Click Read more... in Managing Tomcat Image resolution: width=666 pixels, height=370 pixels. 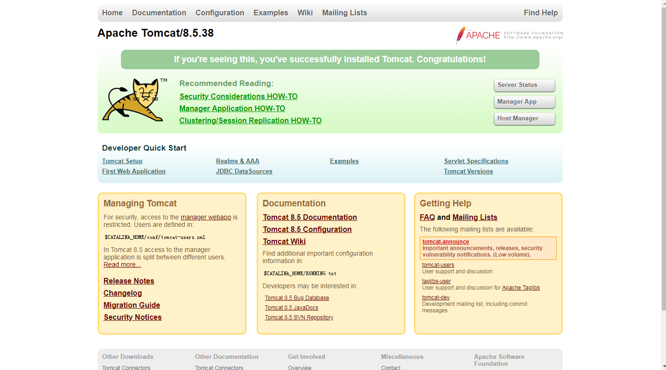click(122, 264)
